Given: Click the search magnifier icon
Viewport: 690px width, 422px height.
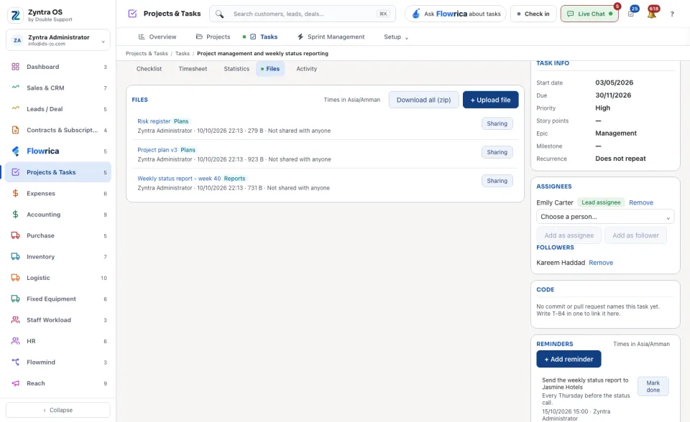Looking at the screenshot, I should click(x=220, y=14).
